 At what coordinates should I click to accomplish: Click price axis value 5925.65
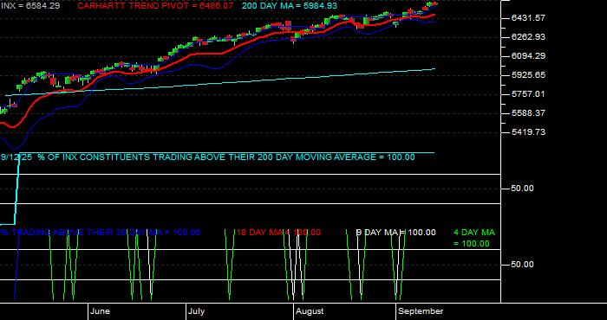tap(528, 75)
